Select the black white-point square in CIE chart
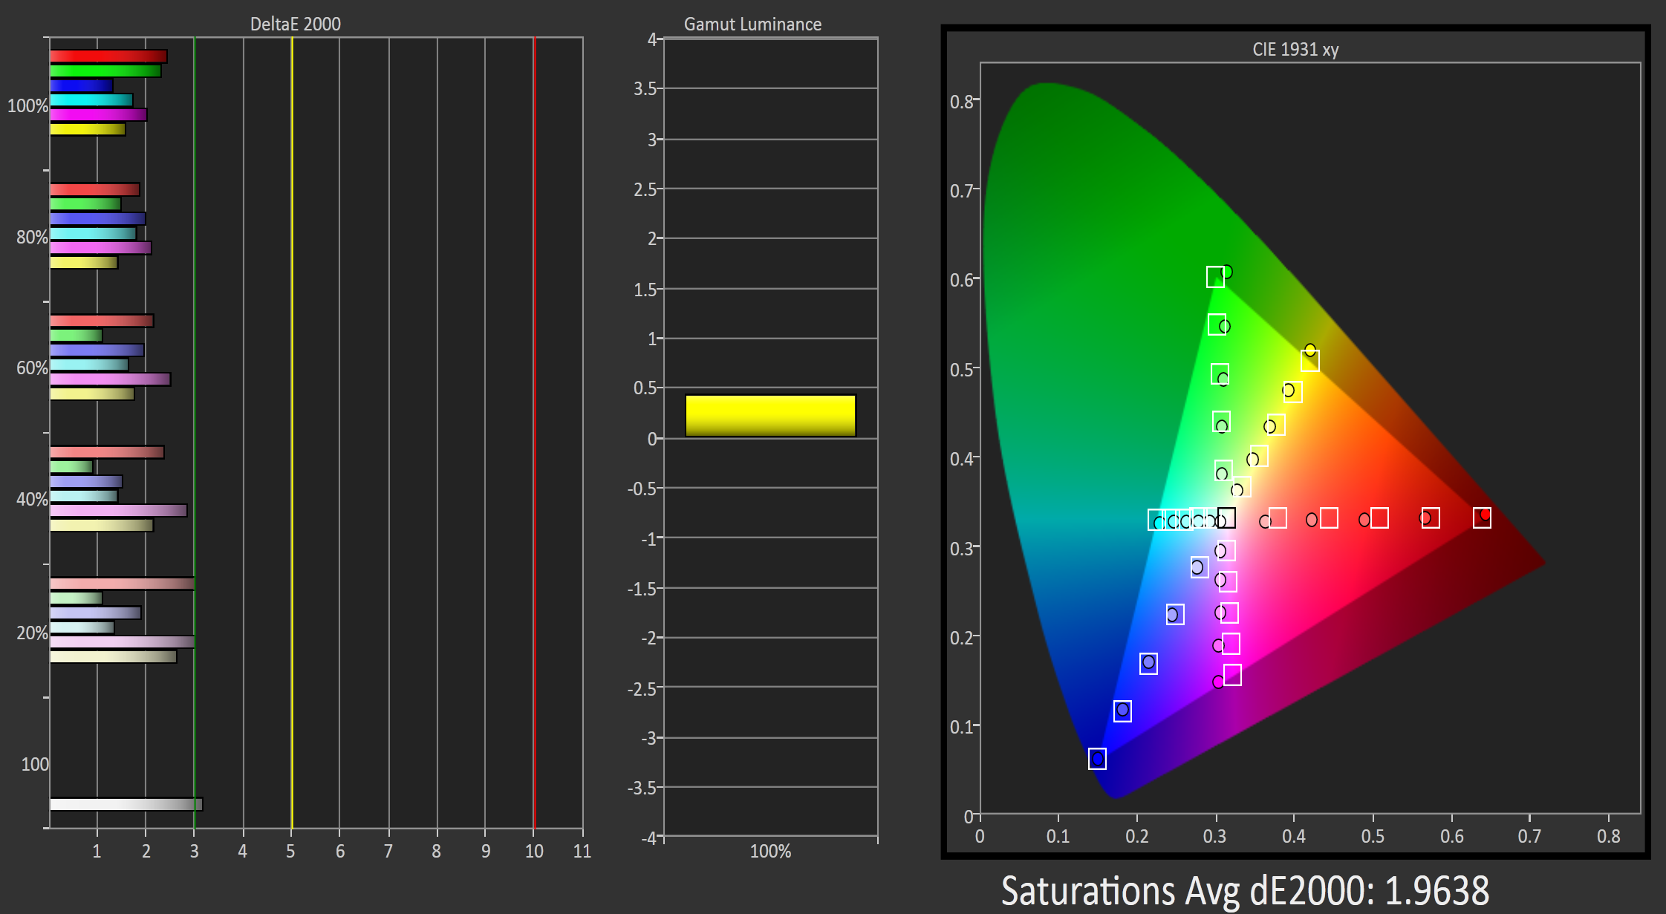 point(1227,518)
